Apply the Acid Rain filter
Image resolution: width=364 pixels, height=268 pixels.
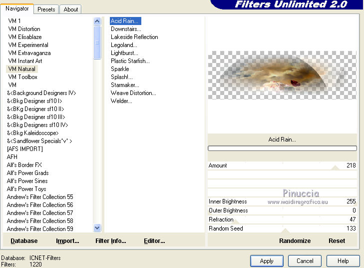tap(267, 261)
